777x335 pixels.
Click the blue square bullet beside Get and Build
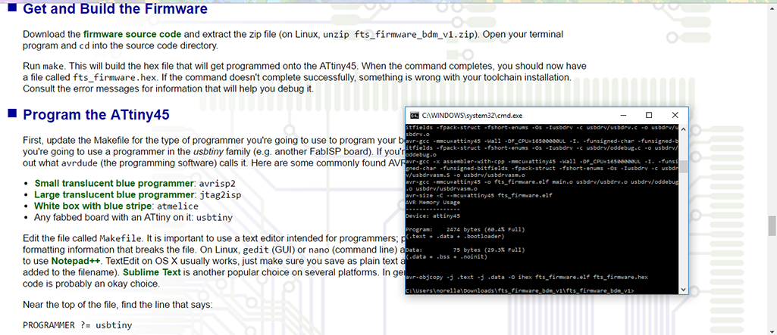[12, 8]
